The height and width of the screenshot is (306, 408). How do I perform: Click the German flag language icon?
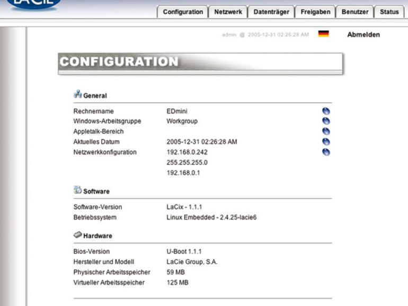pos(323,34)
